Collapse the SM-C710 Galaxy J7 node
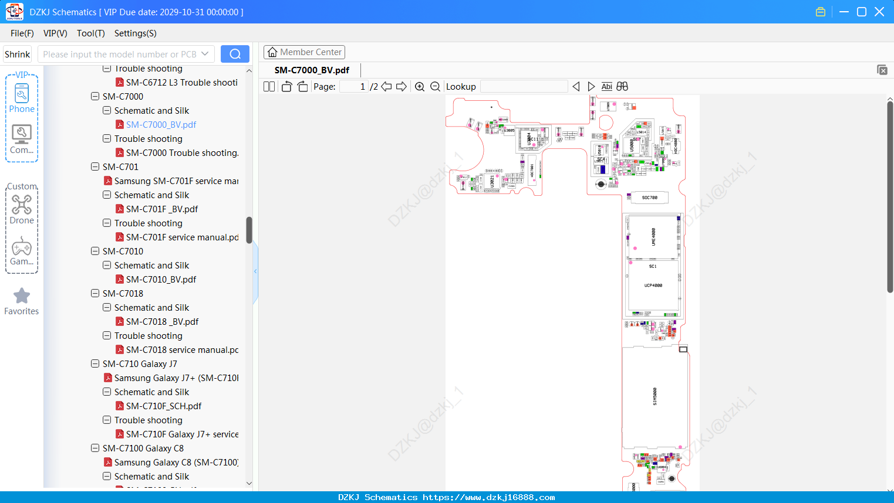The height and width of the screenshot is (503, 894). pyautogui.click(x=95, y=363)
